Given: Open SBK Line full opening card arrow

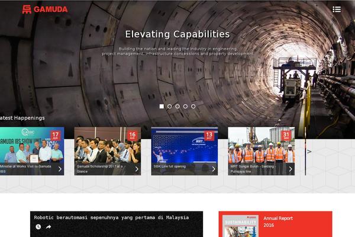Looking at the screenshot, I should (214, 169).
